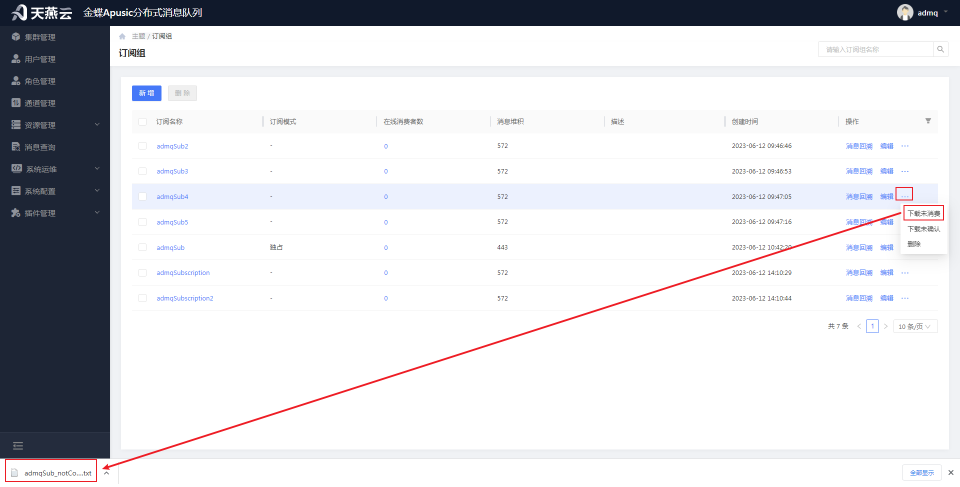Open download item options chevron
This screenshot has height=487, width=960.
106,473
